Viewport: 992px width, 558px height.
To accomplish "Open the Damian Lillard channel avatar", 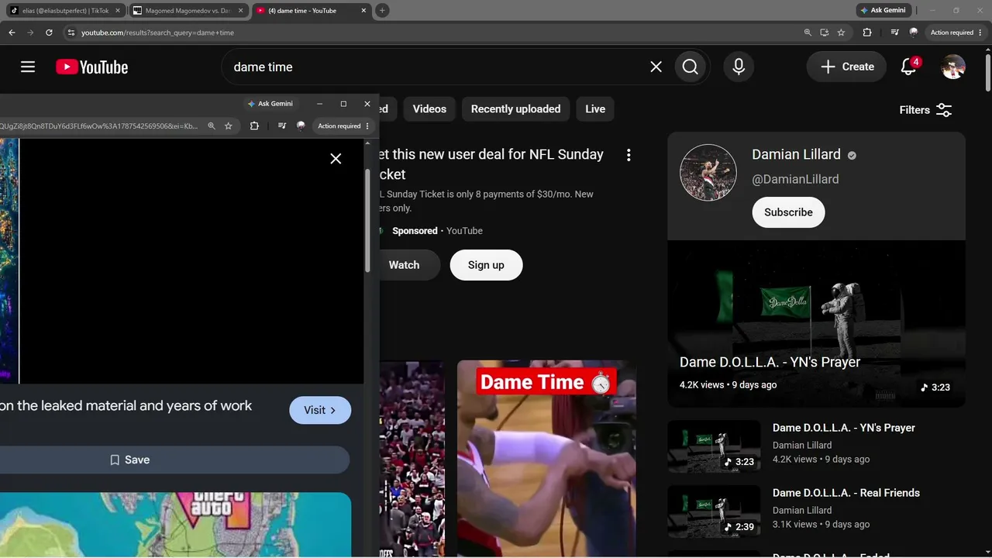I will 708,172.
